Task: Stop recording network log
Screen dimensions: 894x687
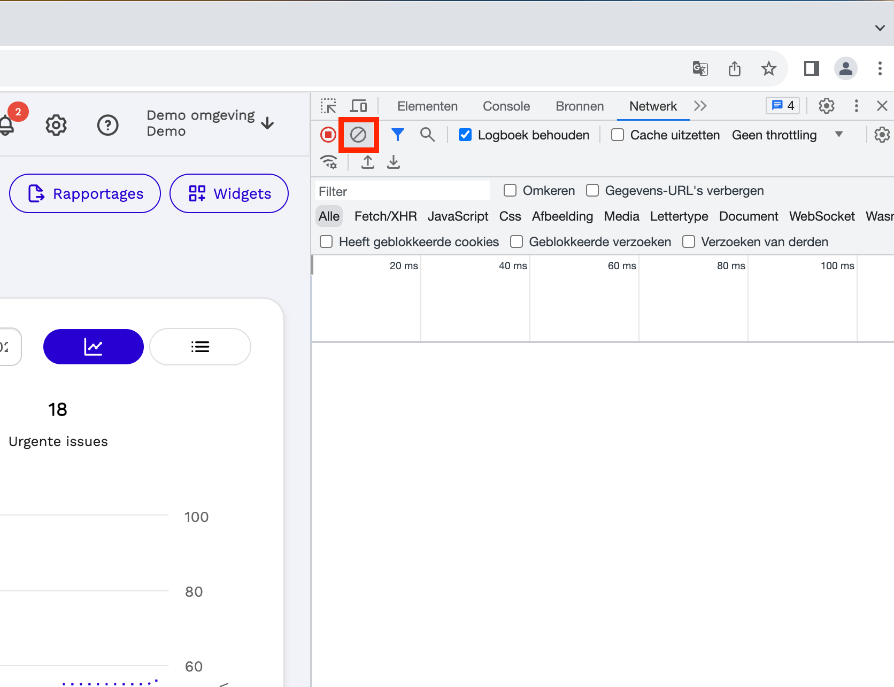Action: point(328,135)
